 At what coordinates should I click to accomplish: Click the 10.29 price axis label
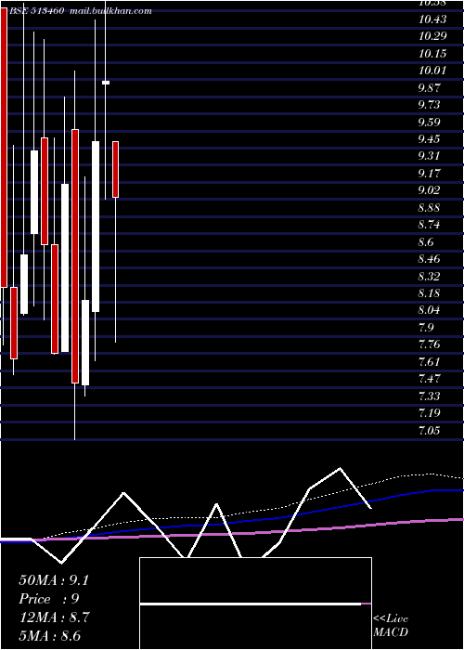point(432,36)
